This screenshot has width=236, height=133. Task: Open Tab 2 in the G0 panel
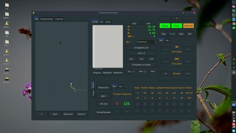tap(167, 40)
